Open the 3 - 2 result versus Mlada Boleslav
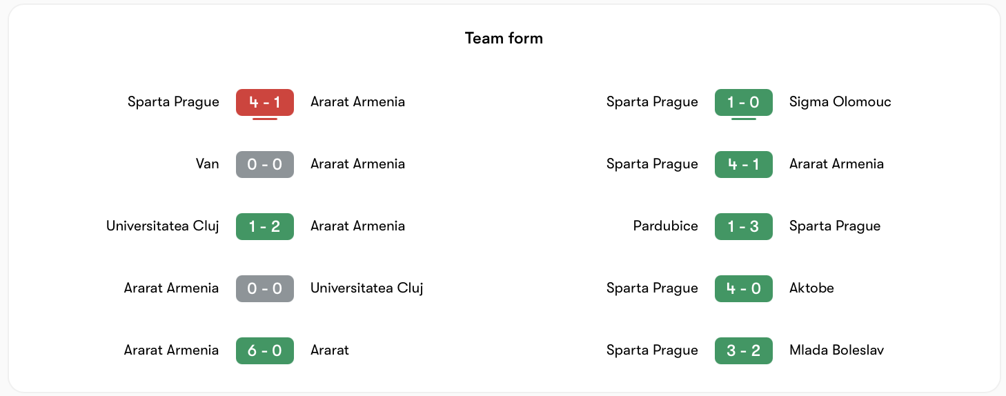 (x=744, y=350)
